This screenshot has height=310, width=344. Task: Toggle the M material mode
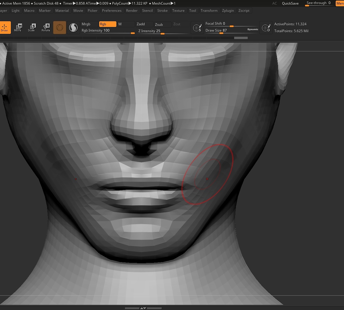point(126,24)
